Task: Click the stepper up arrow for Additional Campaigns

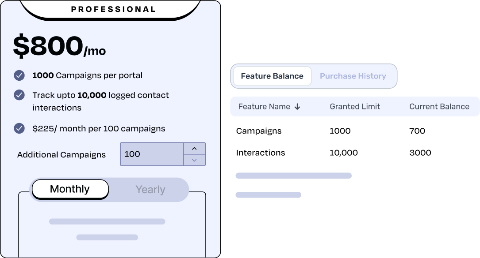Action: [x=195, y=149]
